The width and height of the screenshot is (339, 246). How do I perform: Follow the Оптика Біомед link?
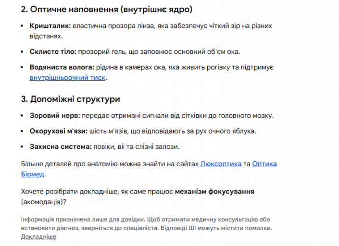[264, 164]
